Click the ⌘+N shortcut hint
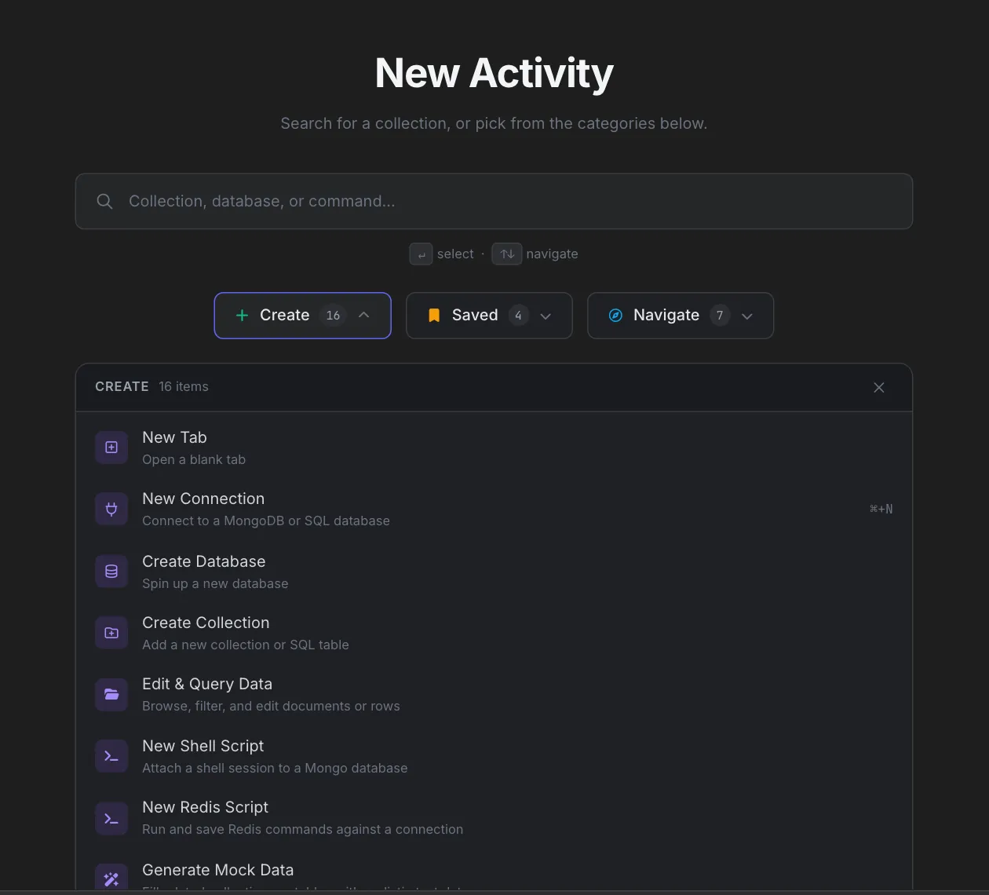Image resolution: width=989 pixels, height=895 pixels. tap(881, 509)
